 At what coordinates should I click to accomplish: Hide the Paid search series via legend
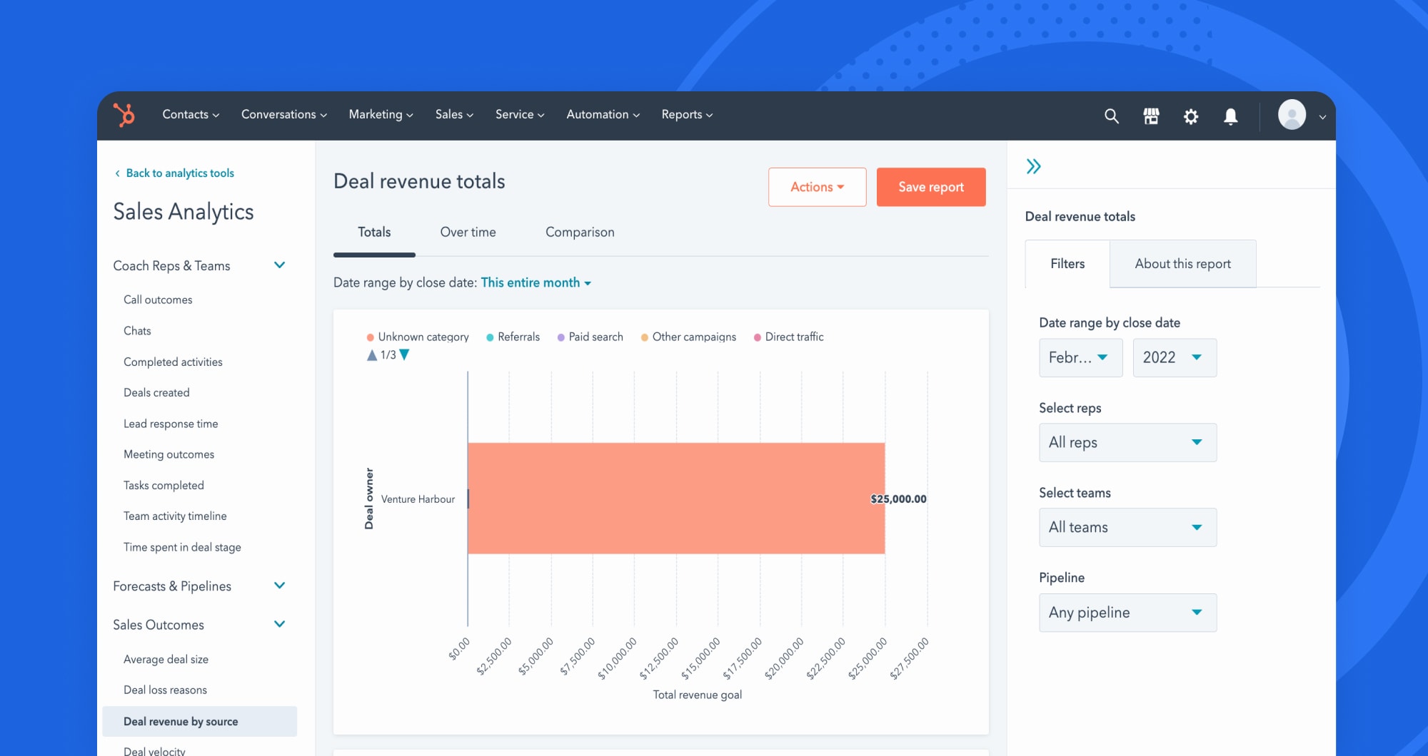click(x=590, y=337)
